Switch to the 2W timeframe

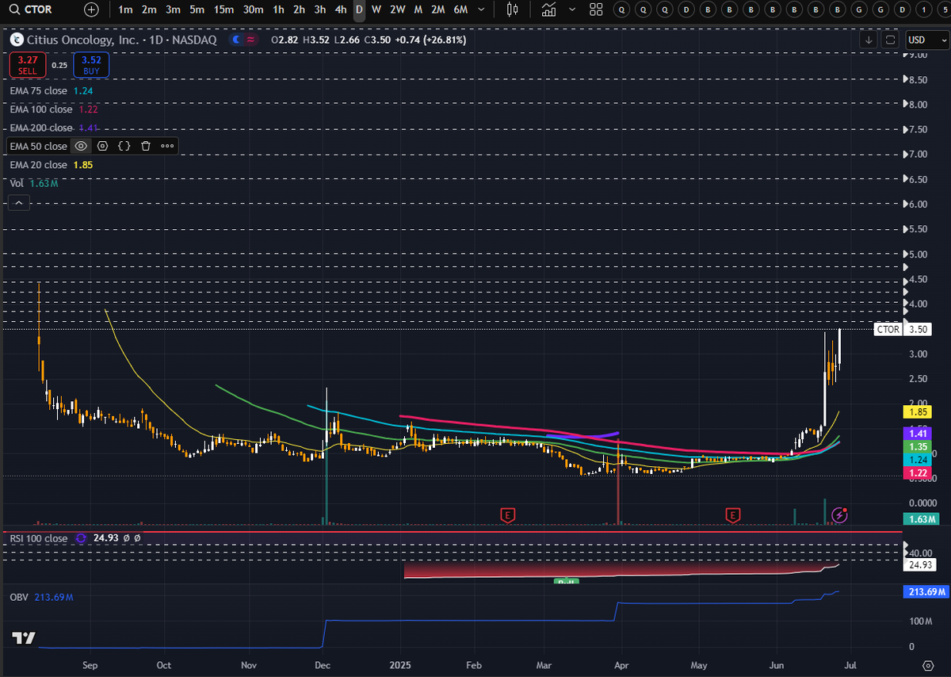(397, 10)
